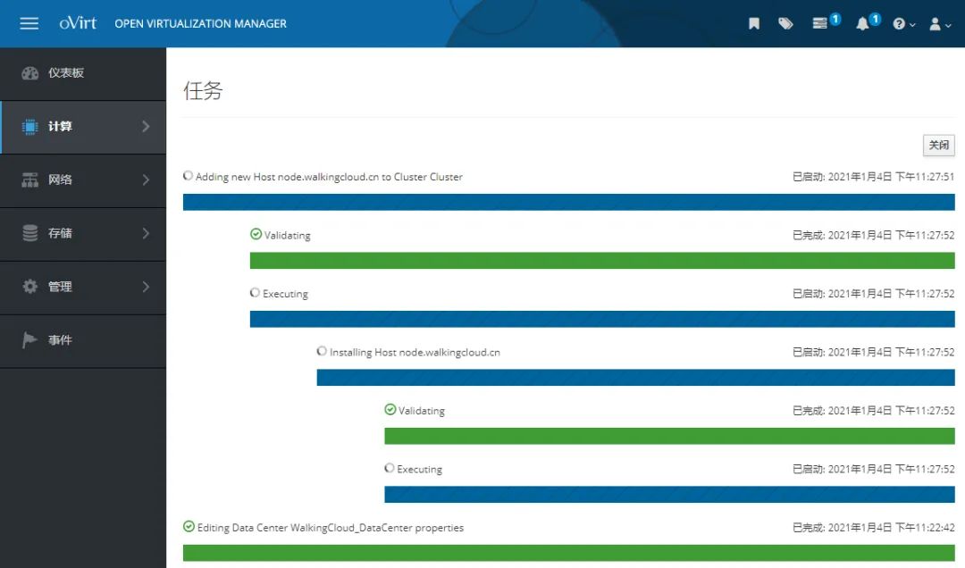Click 'Installing Host node.walkingcloud.cn' text
965x568 pixels.
tap(415, 352)
